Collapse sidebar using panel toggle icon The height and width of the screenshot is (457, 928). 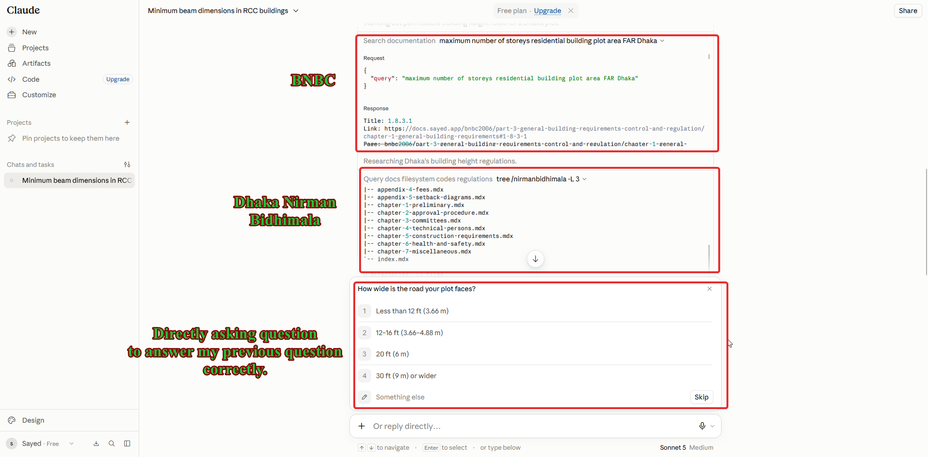pyautogui.click(x=127, y=443)
